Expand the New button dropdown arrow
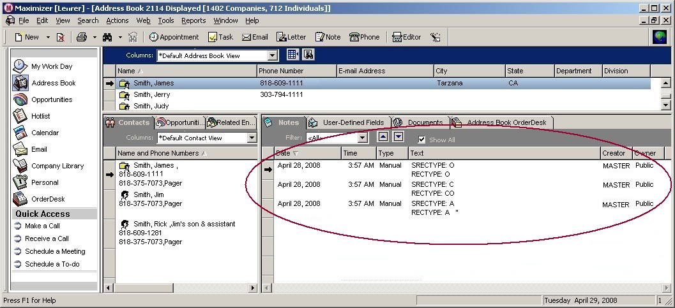 pyautogui.click(x=48, y=38)
